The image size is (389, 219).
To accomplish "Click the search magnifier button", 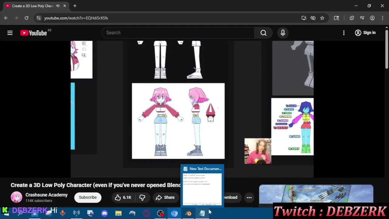I will point(263,33).
